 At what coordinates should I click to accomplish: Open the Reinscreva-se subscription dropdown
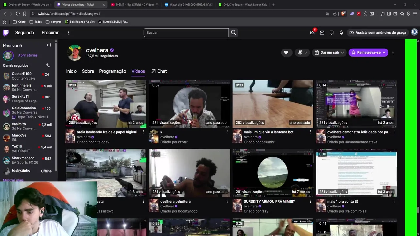pyautogui.click(x=368, y=52)
